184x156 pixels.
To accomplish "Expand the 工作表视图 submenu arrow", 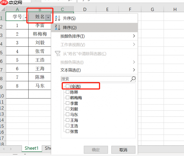I will 134,44.
